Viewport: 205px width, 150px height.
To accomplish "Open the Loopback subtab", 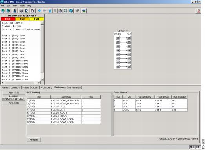I will [14, 96].
